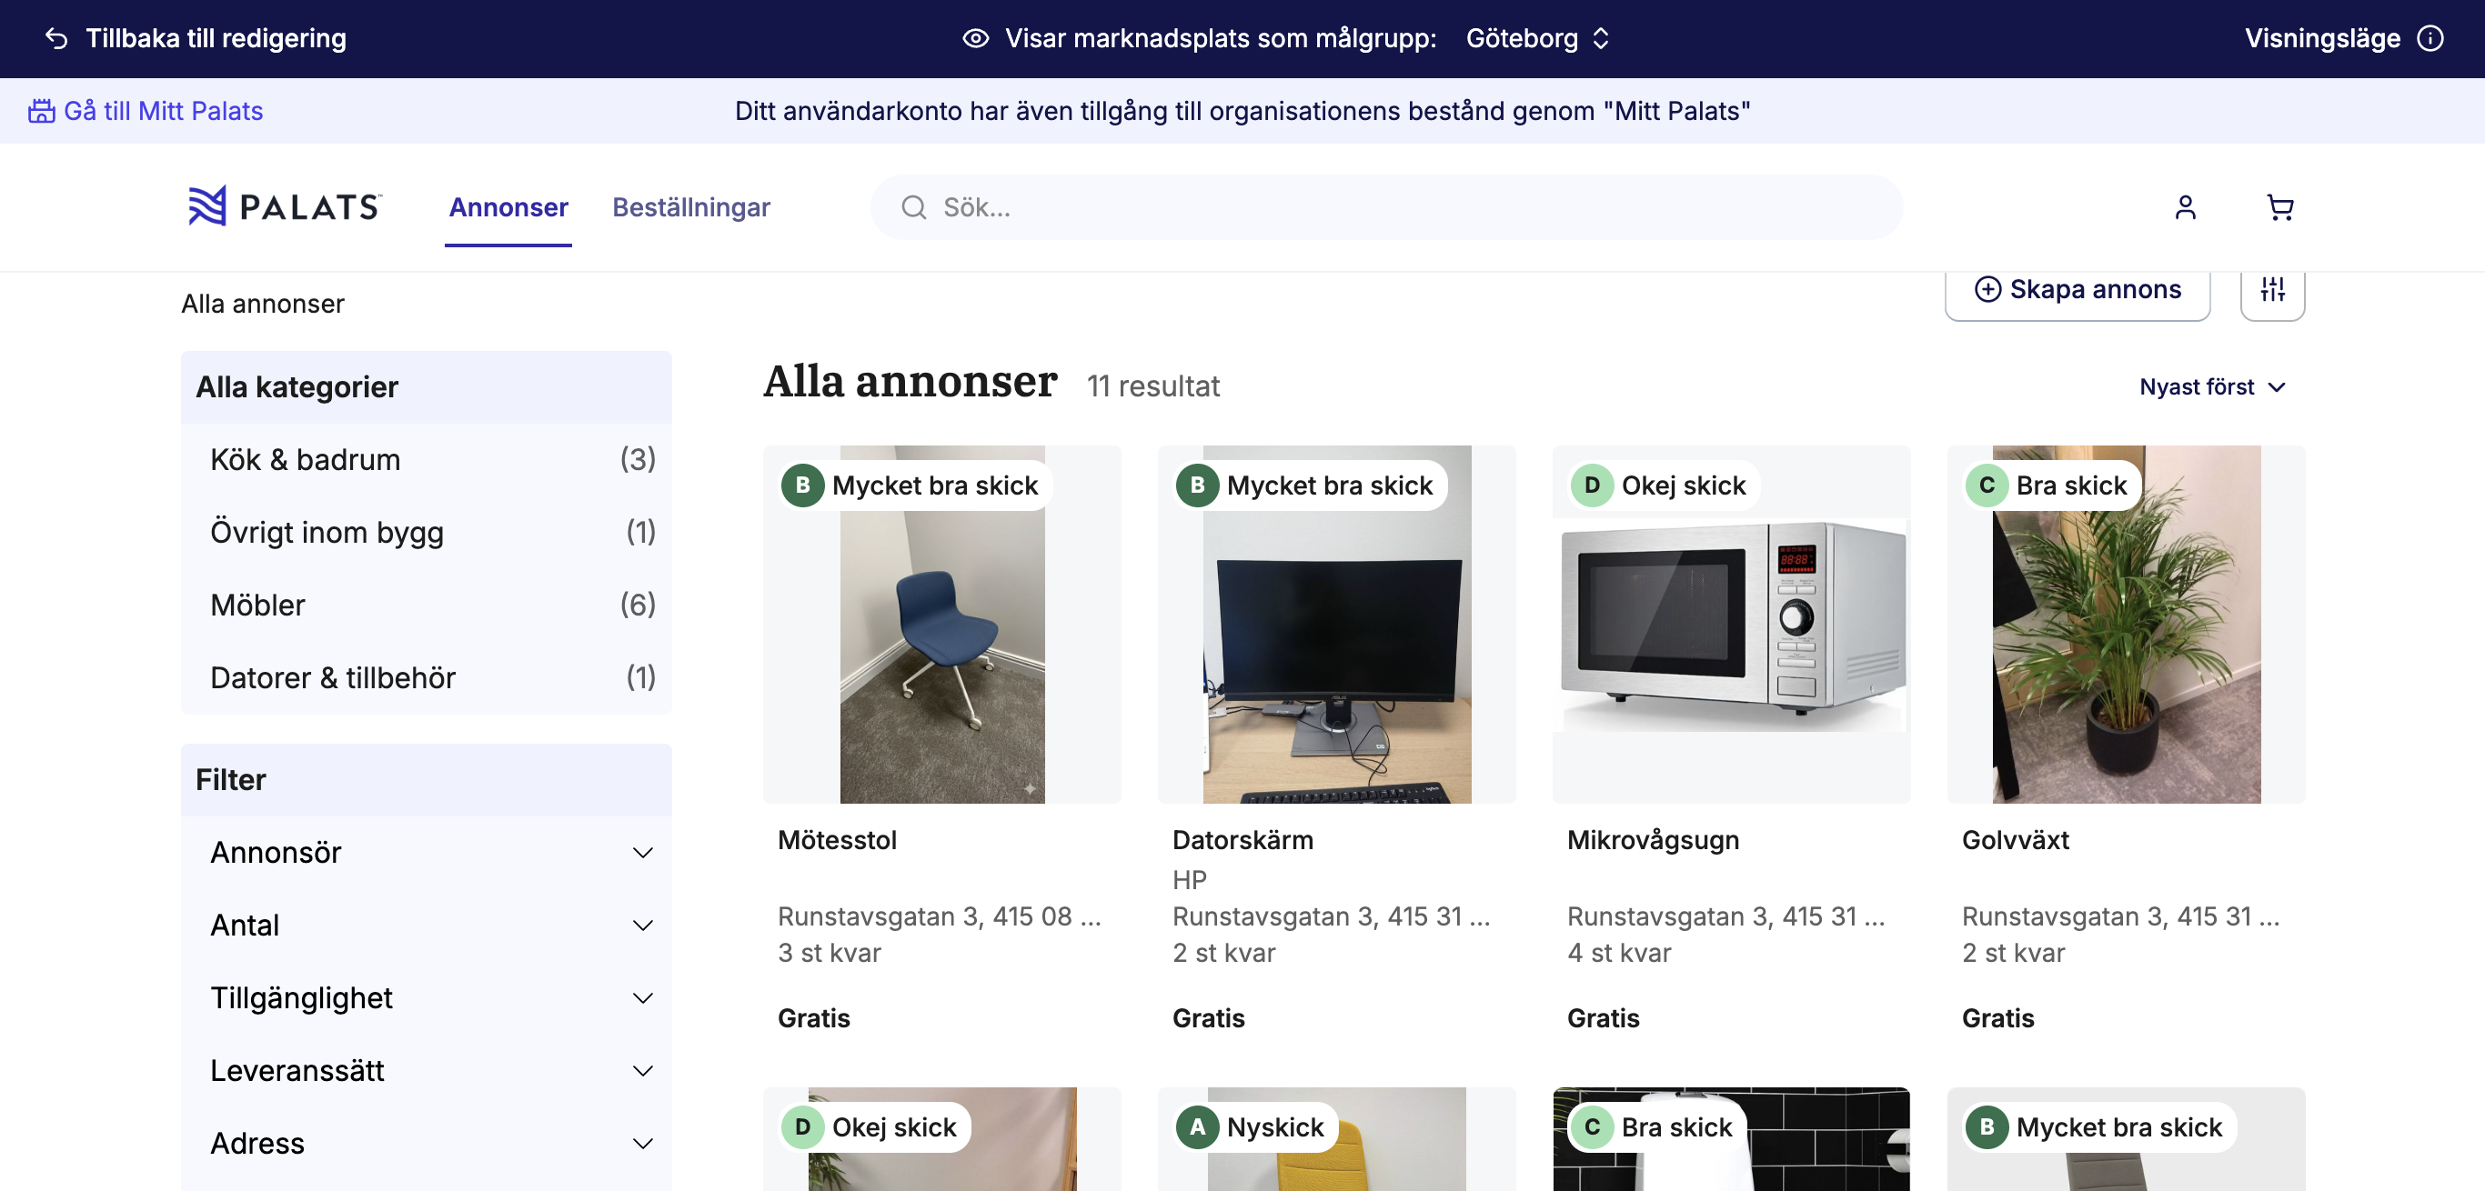Click the eye icon beside Visar marknadsplats

tap(975, 38)
